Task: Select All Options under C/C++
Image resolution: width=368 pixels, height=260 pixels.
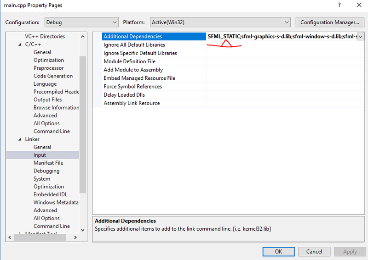Action: tap(46, 123)
